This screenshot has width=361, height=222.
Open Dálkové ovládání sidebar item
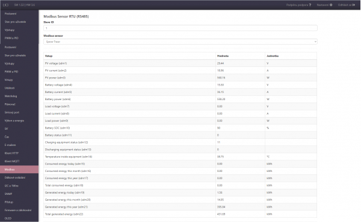(x=15, y=177)
